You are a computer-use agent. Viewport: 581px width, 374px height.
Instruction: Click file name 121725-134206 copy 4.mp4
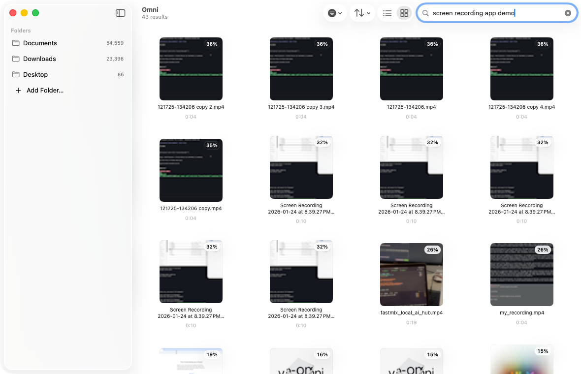[x=522, y=107]
